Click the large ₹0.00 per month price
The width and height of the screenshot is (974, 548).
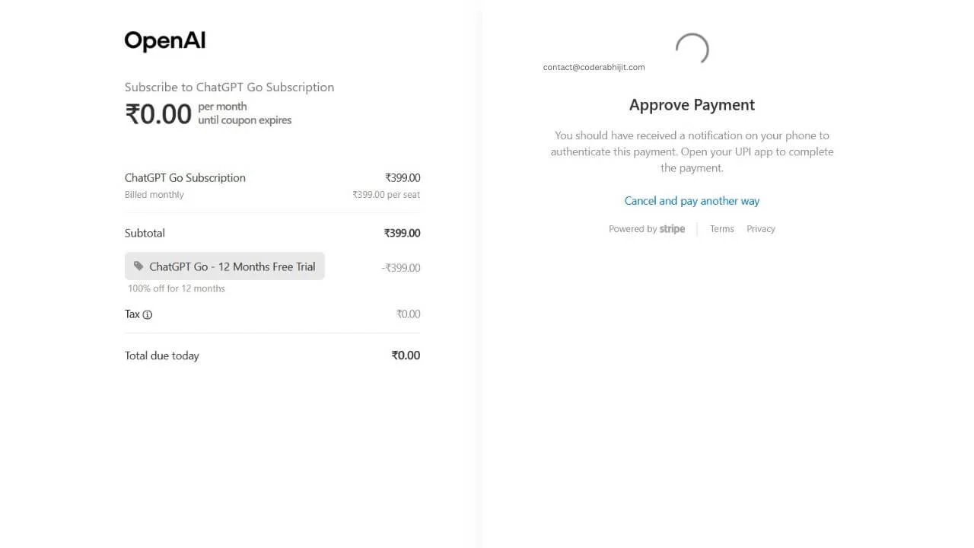click(x=158, y=114)
